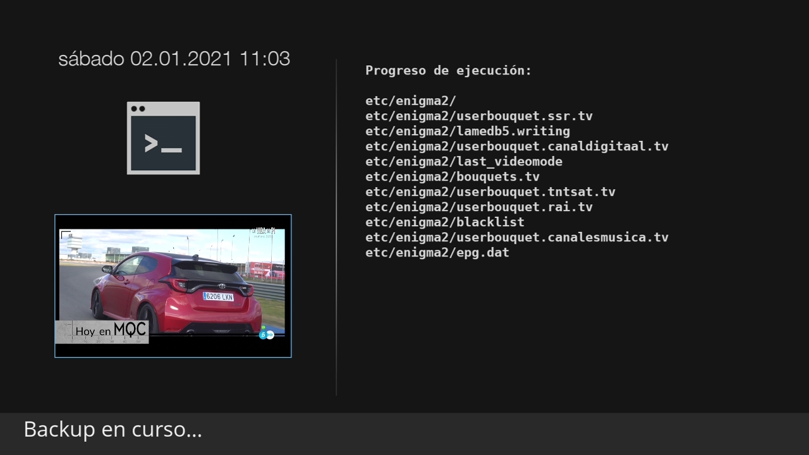
Task: Select the etc/enigma2/blacklist line
Action: click(x=444, y=222)
